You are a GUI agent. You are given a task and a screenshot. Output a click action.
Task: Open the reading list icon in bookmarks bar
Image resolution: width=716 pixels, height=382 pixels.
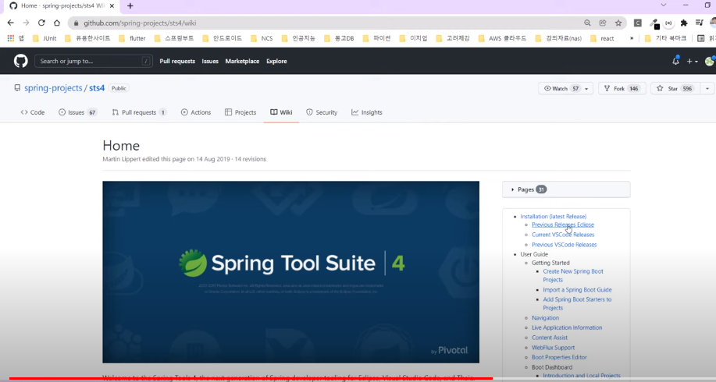pyautogui.click(x=701, y=38)
